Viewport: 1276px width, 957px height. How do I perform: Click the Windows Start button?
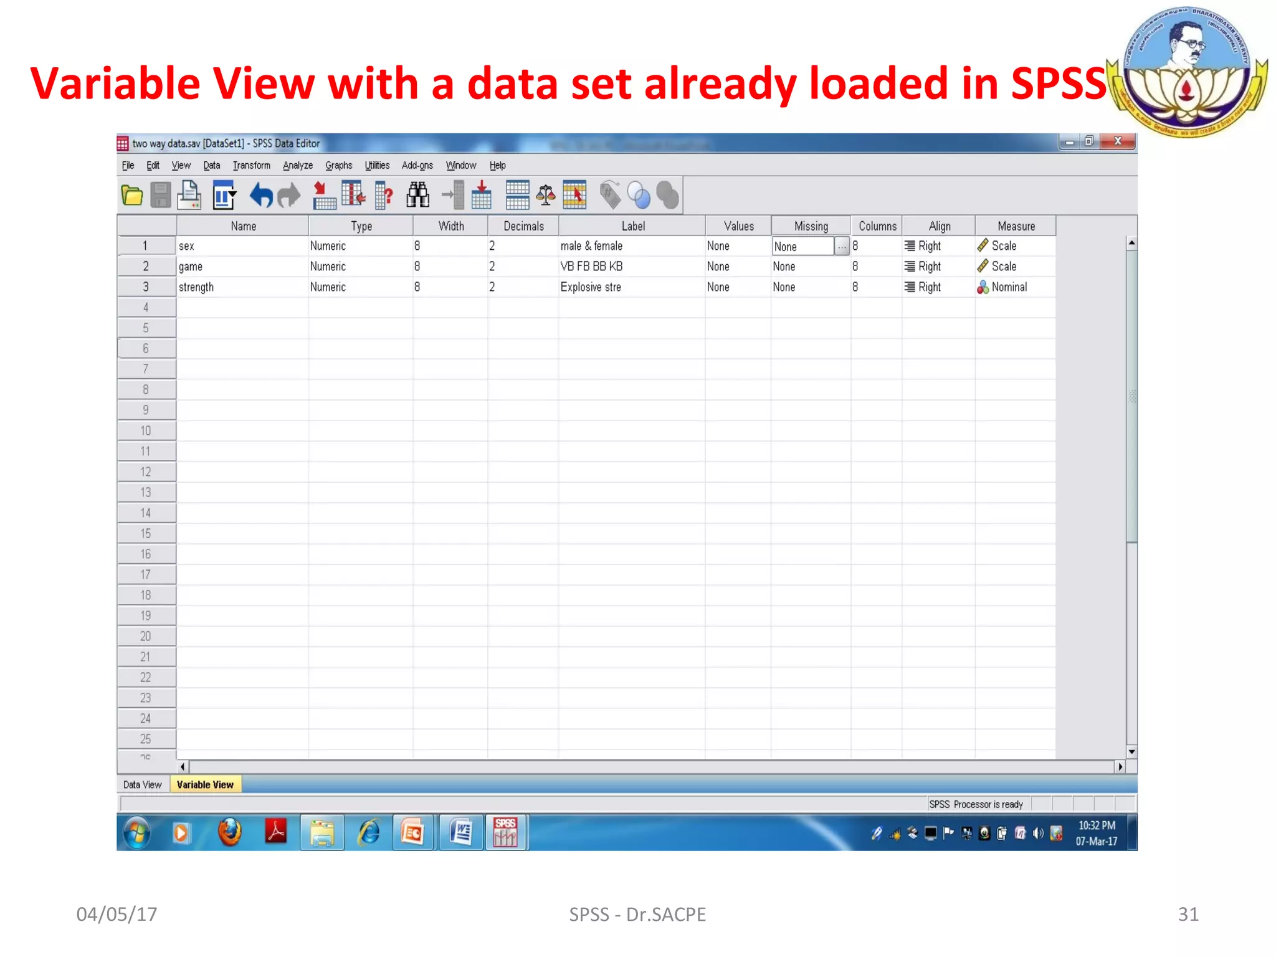[136, 832]
